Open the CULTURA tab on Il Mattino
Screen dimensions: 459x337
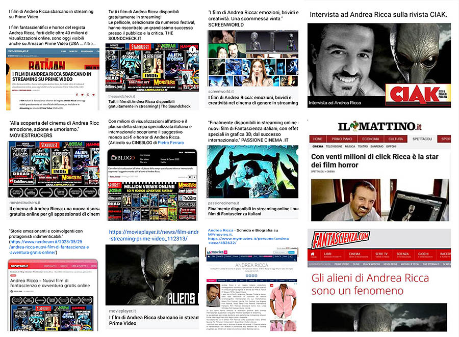click(x=396, y=139)
